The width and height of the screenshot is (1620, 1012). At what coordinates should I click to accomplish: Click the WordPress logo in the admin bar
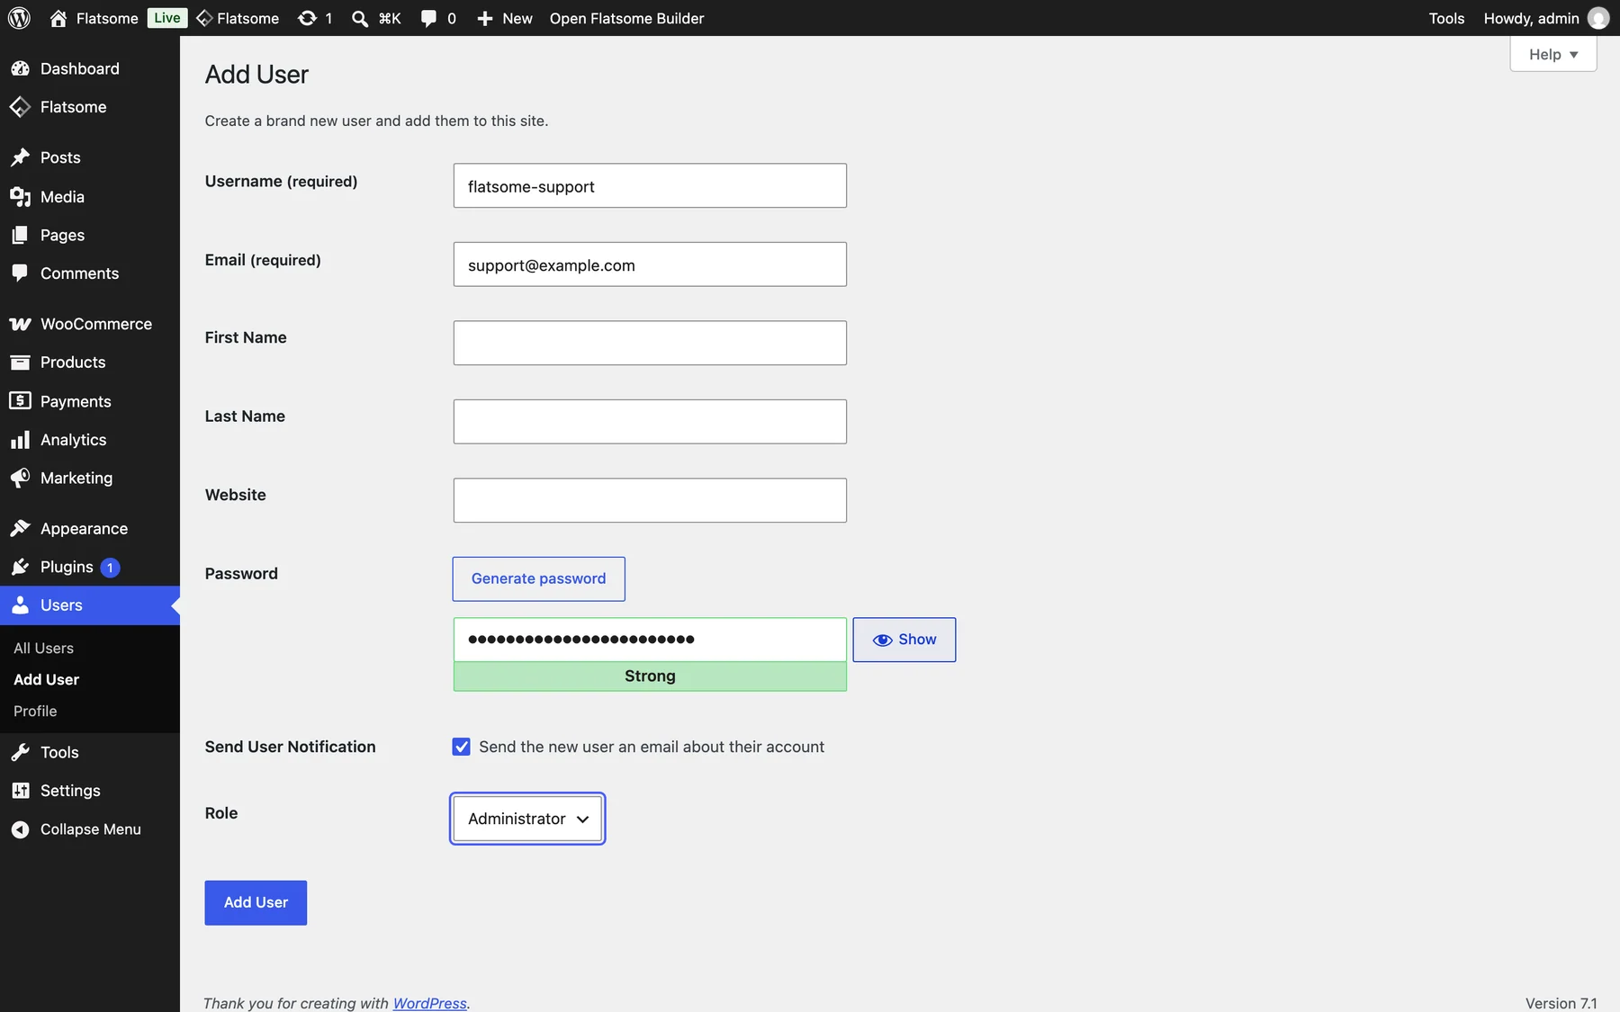click(19, 18)
